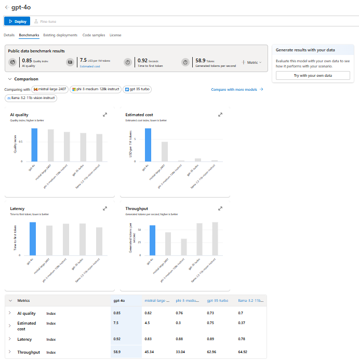Expand the Estimated cost chart
The height and width of the screenshot is (363, 359).
220,115
